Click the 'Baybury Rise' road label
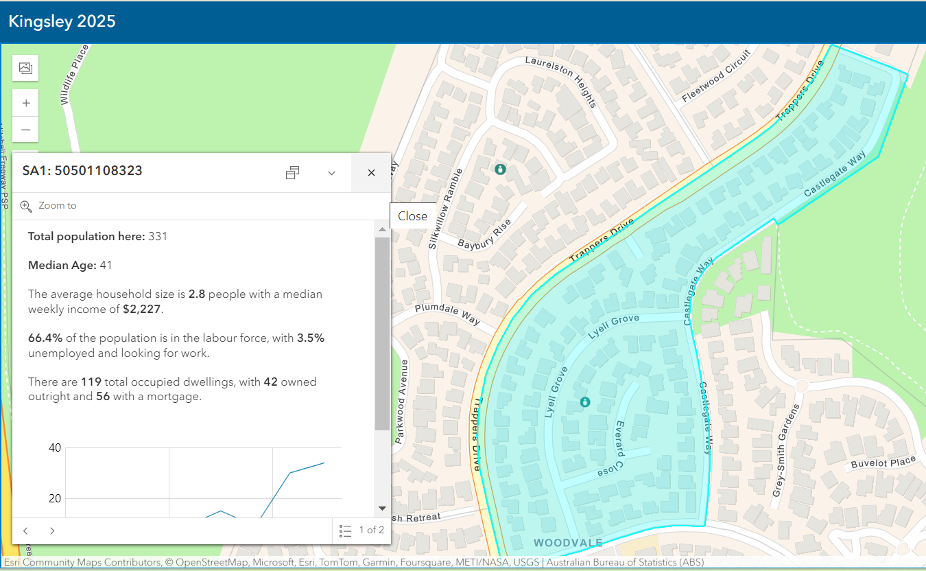 pyautogui.click(x=484, y=235)
